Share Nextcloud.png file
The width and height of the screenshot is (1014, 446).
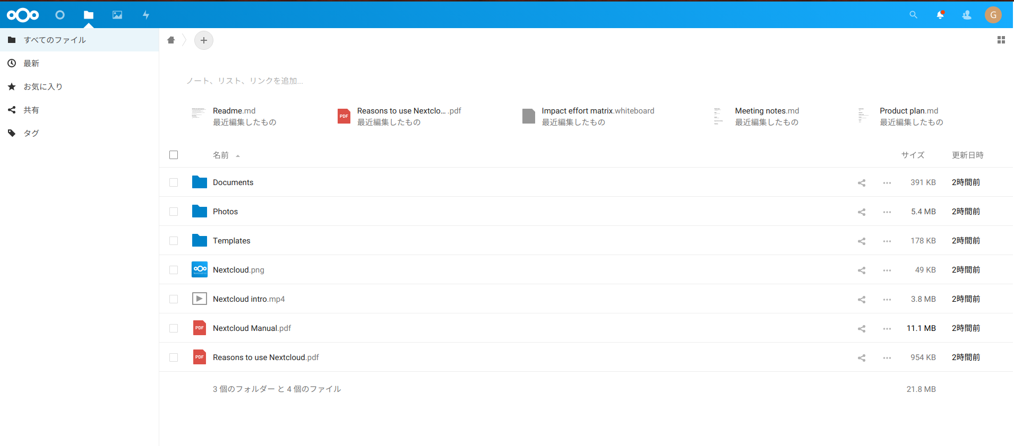pyautogui.click(x=862, y=270)
